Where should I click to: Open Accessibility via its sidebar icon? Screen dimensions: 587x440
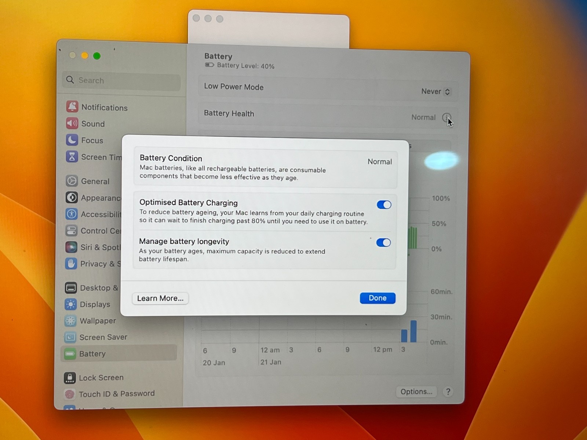point(71,214)
